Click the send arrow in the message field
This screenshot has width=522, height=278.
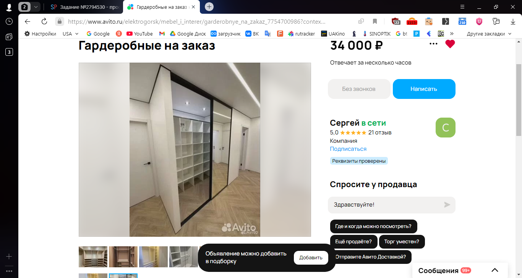[447, 205]
